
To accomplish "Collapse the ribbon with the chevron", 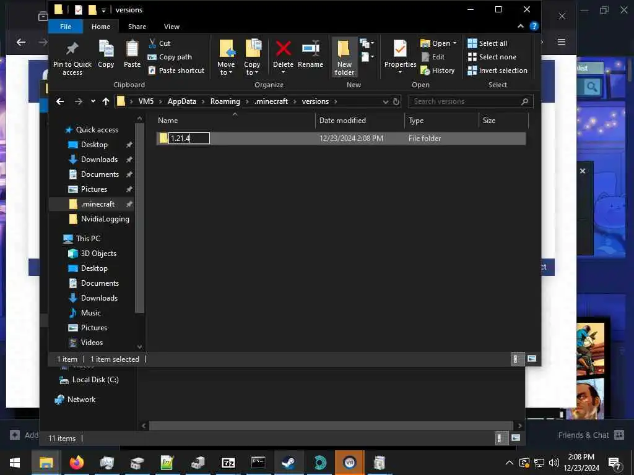I will pos(520,26).
